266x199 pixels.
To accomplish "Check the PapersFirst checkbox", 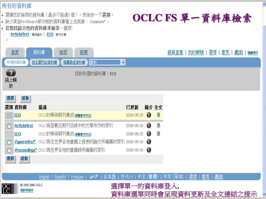I will pyautogui.click(x=9, y=142).
